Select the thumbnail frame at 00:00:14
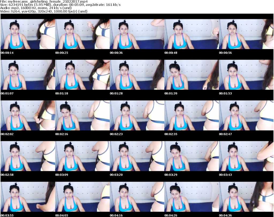The width and height of the screenshot is (274, 217). (28, 34)
